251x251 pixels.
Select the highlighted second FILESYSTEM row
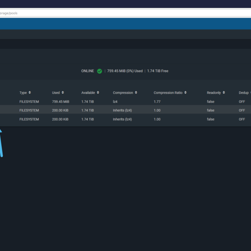[125, 110]
